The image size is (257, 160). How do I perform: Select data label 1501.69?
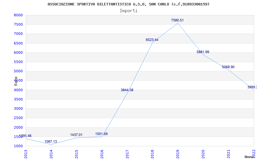coord(102,134)
